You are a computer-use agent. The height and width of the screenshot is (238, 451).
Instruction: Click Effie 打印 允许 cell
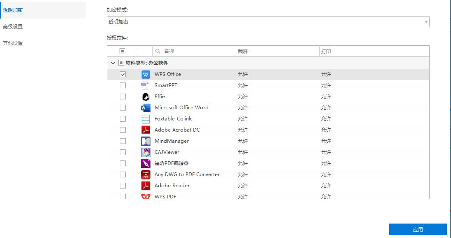[326, 97]
